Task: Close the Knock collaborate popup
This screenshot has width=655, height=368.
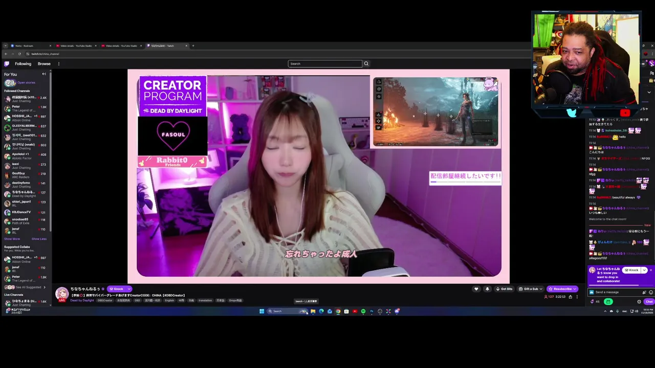Action: [x=650, y=270]
